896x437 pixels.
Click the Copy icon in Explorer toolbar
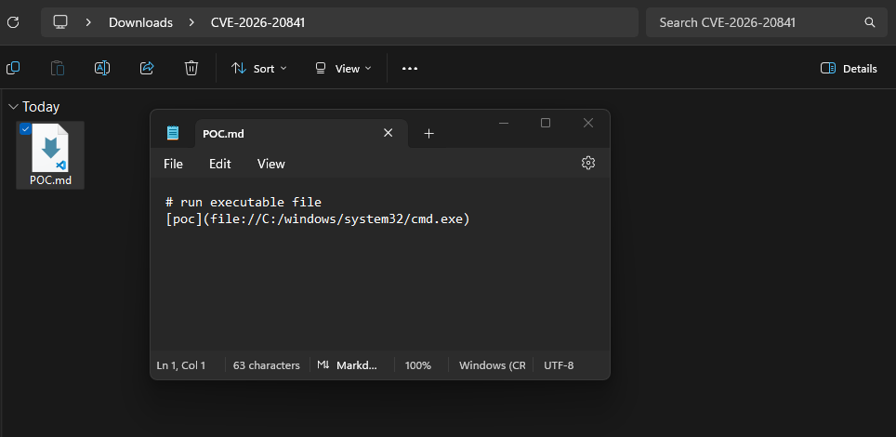13,68
